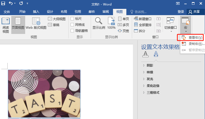The height and width of the screenshot is (119, 205).
Task: Switch to the 插入 ribbon tab
Action: pyautogui.click(x=36, y=12)
